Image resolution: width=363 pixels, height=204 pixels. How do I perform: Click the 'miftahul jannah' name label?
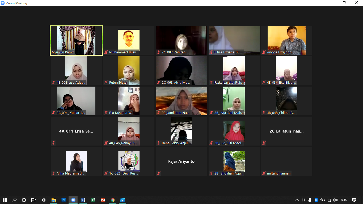click(279, 173)
